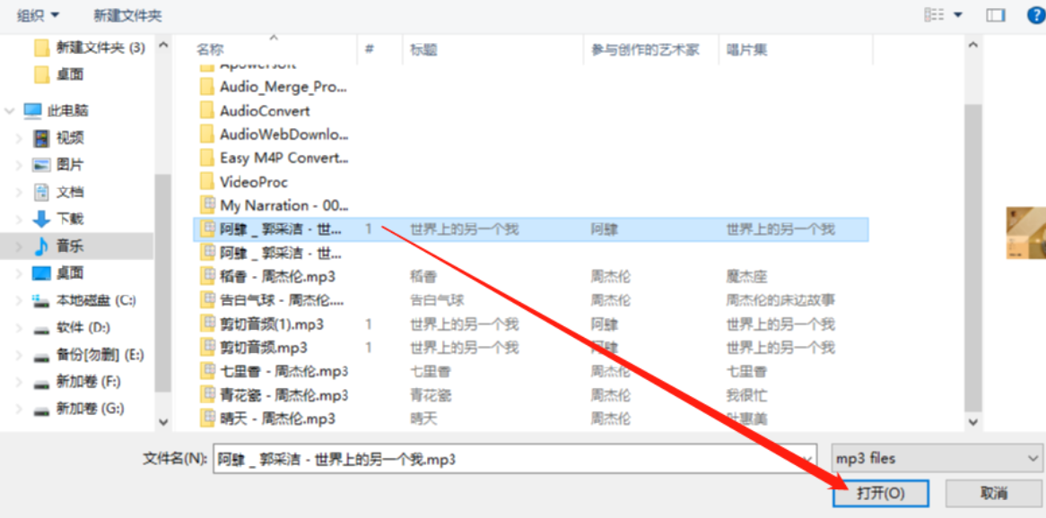Viewport: 1046px width, 518px height.
Task: Select 剪切音频(1).mp3 file
Action: [x=262, y=324]
